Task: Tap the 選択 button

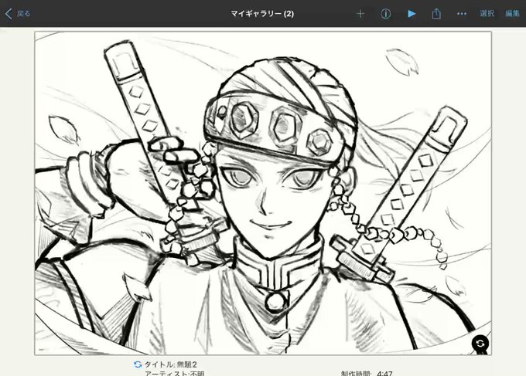Action: point(487,14)
